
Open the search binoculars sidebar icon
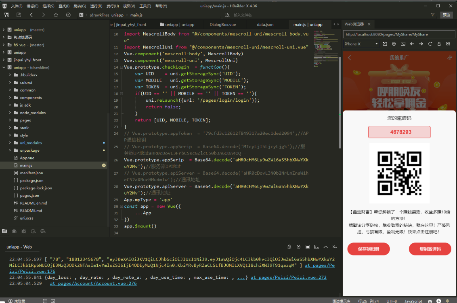pyautogui.click(x=14, y=231)
